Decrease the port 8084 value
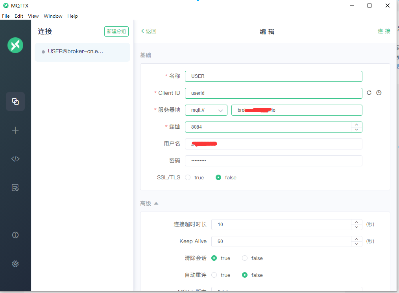This screenshot has height=293, width=399. (x=357, y=129)
